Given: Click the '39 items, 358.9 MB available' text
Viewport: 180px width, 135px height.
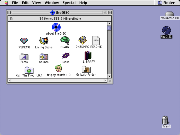Looking at the screenshot, I should (60, 19).
